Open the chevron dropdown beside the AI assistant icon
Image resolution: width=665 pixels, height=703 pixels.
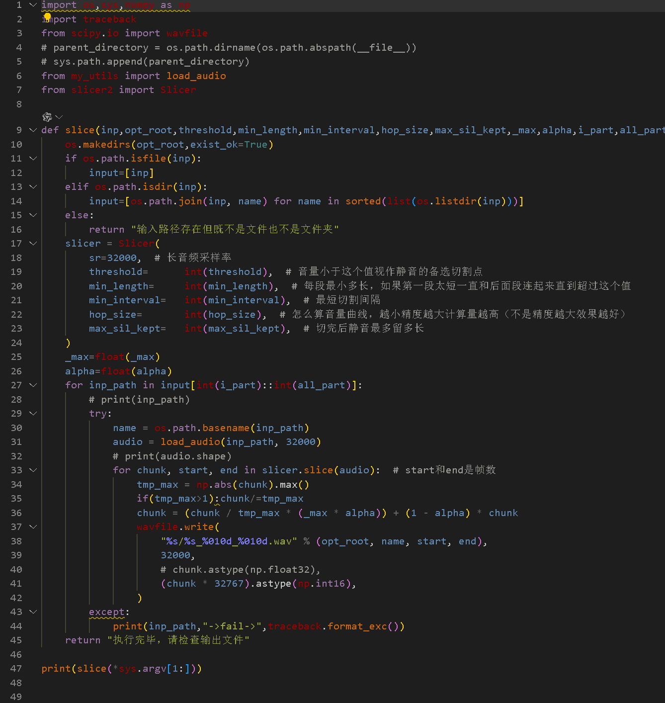click(x=59, y=117)
